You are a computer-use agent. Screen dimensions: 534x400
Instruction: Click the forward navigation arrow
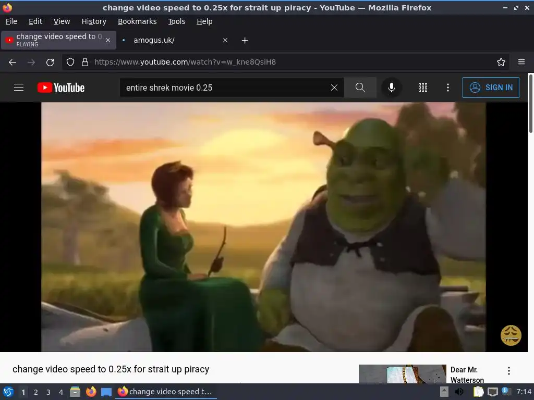point(31,63)
